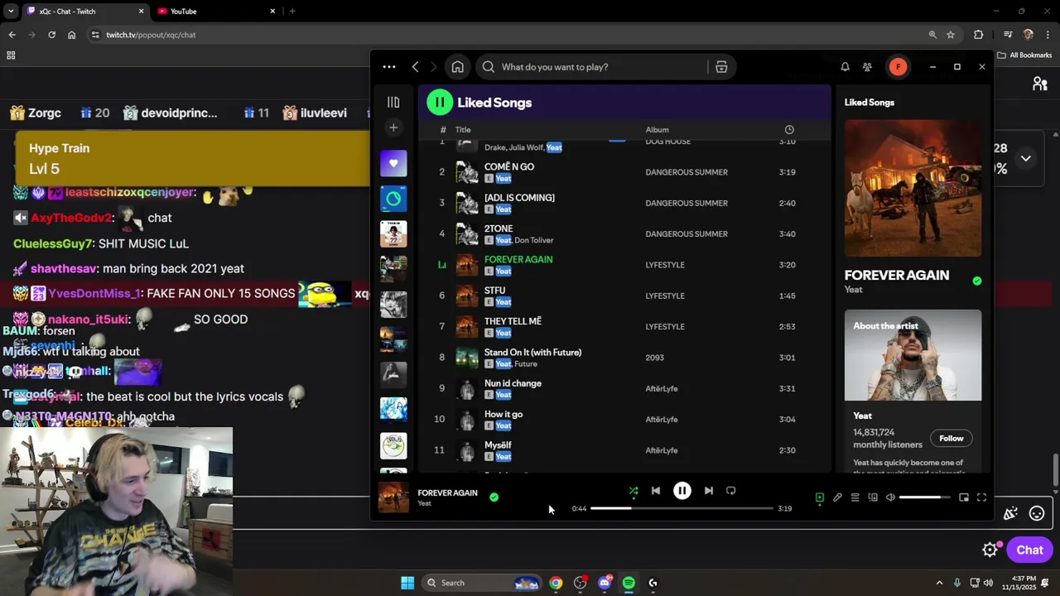1060x596 pixels.
Task: Select the track 2TONE
Action: (499, 228)
